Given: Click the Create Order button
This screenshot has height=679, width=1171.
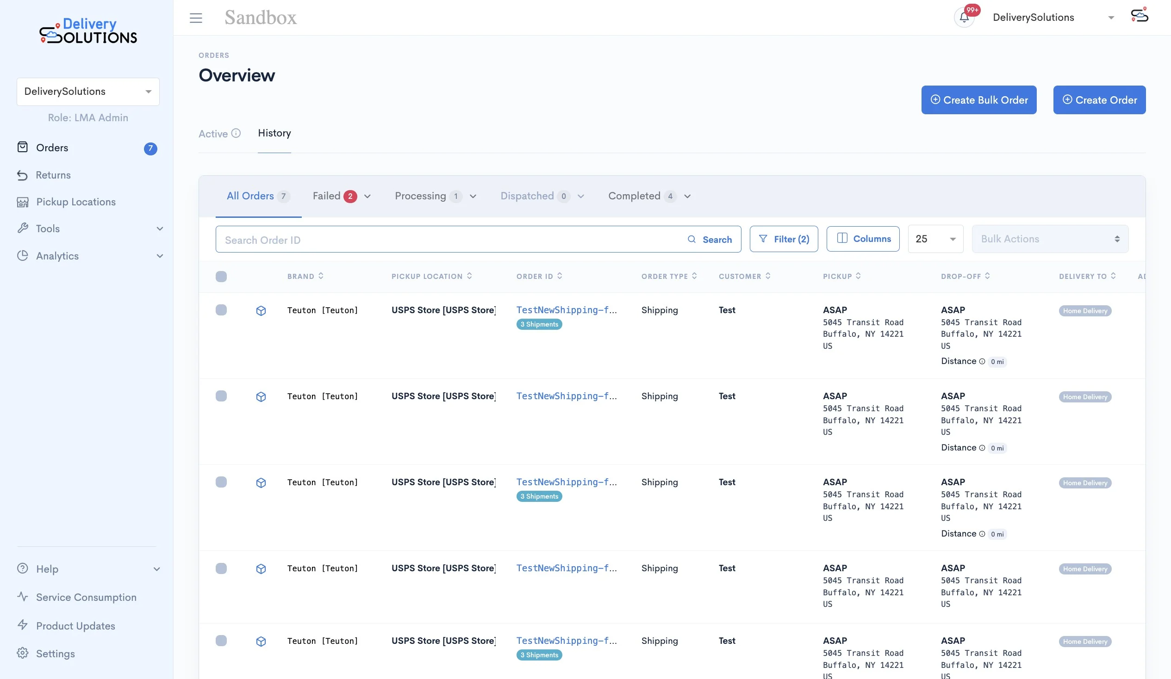Looking at the screenshot, I should coord(1099,100).
